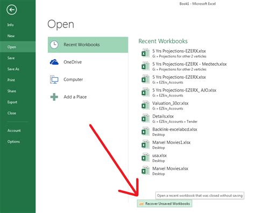Click Excel icon beside Details.xlsx
The height and width of the screenshot is (213, 255).
coord(145,118)
